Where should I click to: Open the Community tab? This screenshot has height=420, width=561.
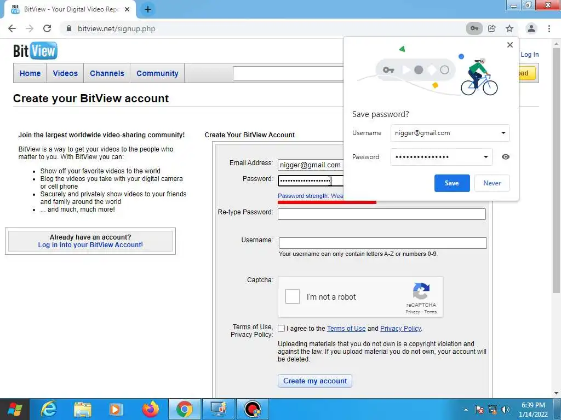[x=157, y=73]
